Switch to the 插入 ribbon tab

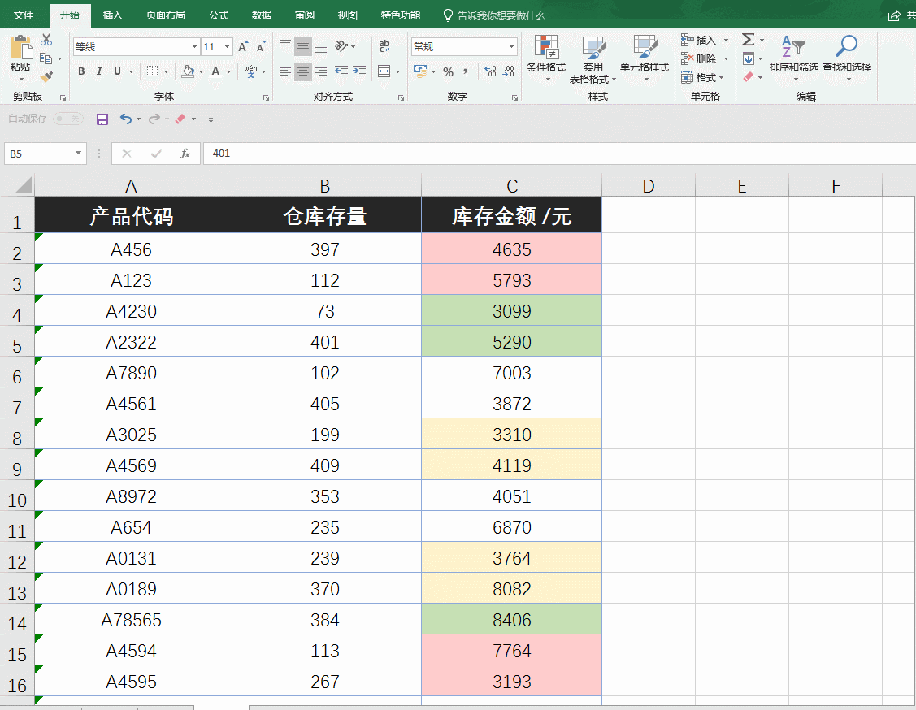tap(113, 15)
